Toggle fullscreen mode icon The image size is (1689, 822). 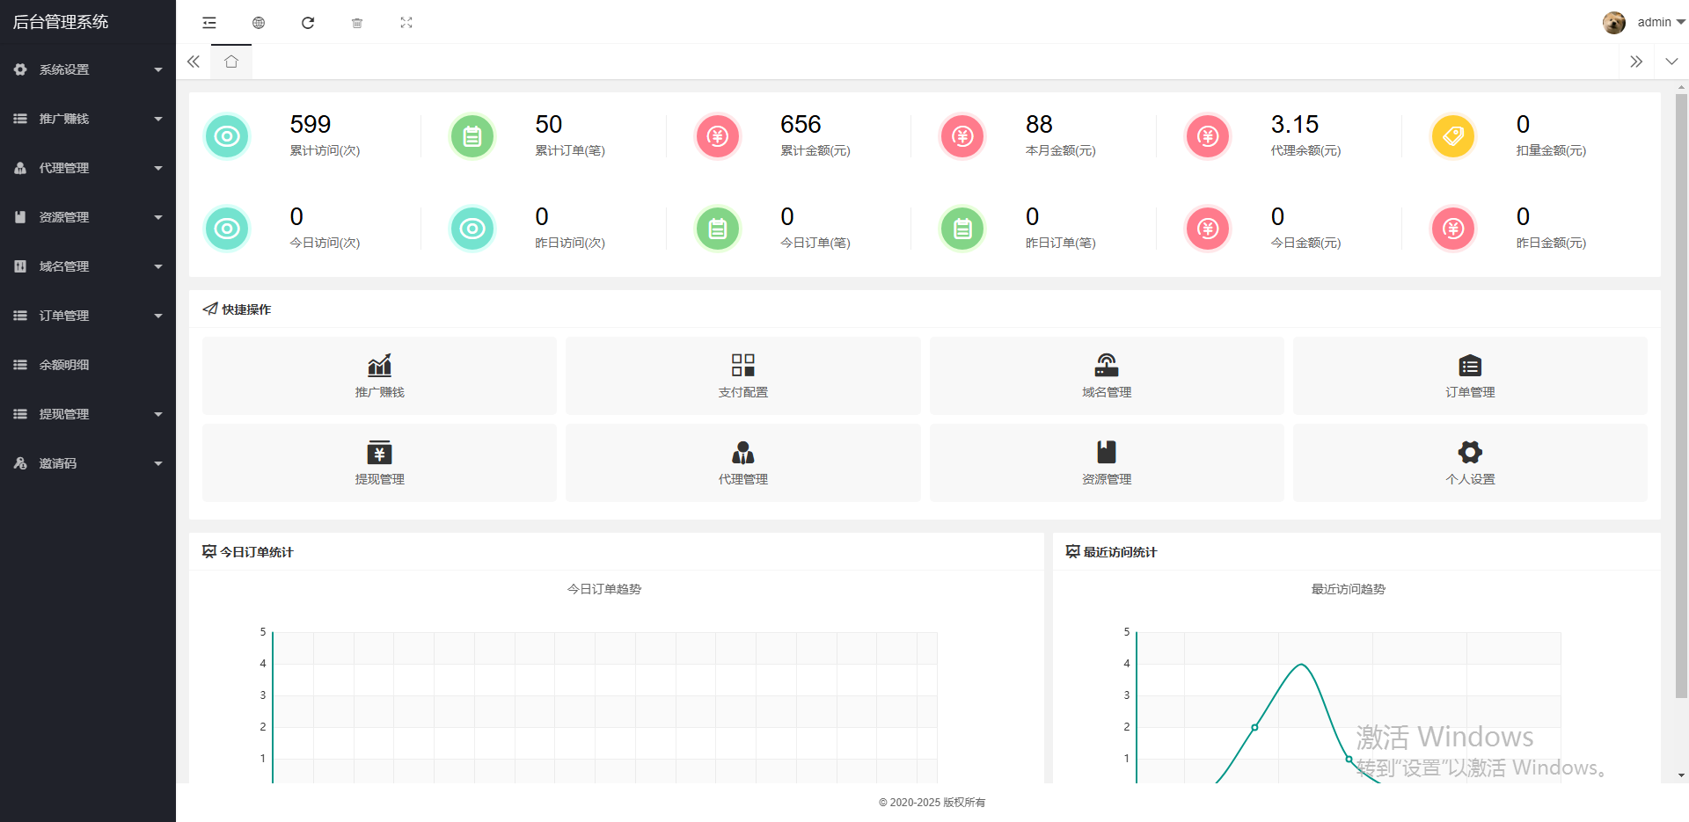tap(406, 23)
